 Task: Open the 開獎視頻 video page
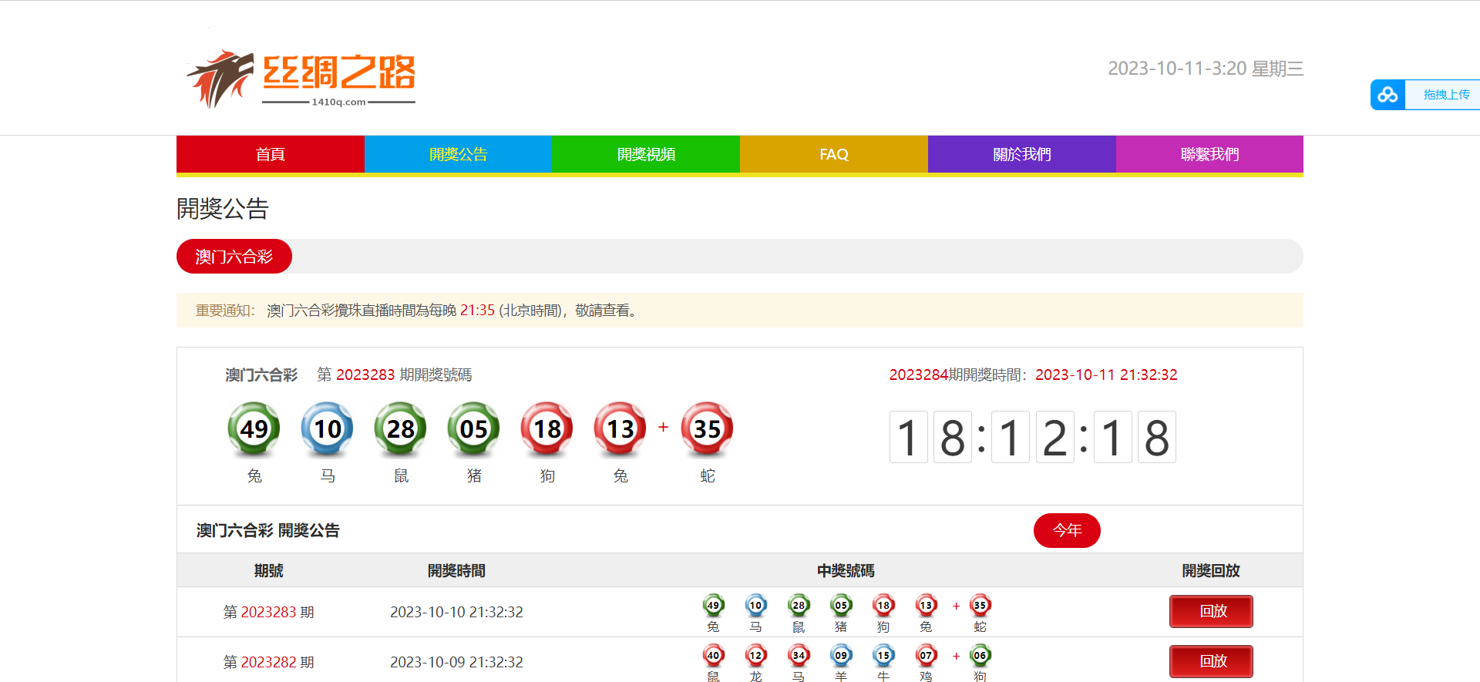point(646,154)
